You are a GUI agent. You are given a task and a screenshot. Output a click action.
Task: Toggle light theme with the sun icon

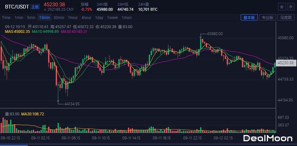291,7
